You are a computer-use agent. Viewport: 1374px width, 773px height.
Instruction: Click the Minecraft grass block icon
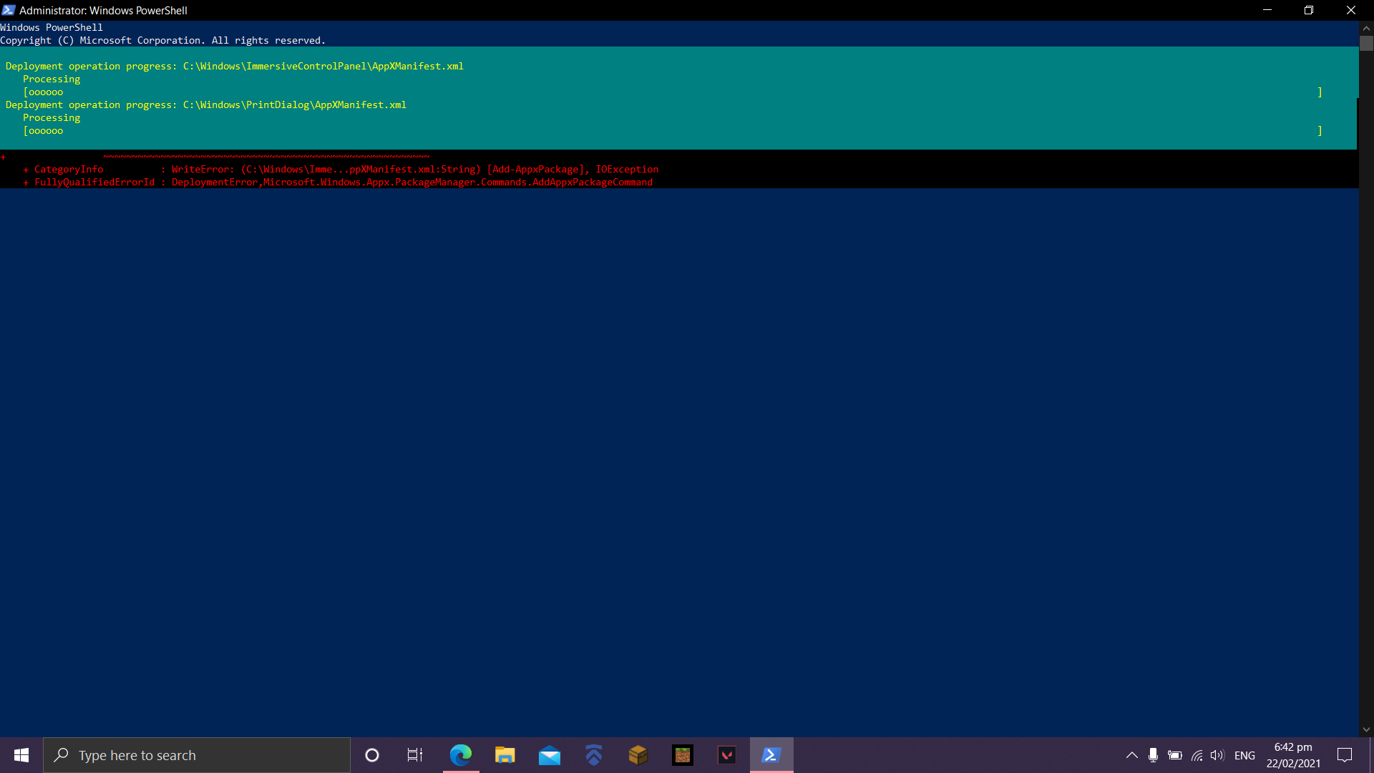point(683,755)
